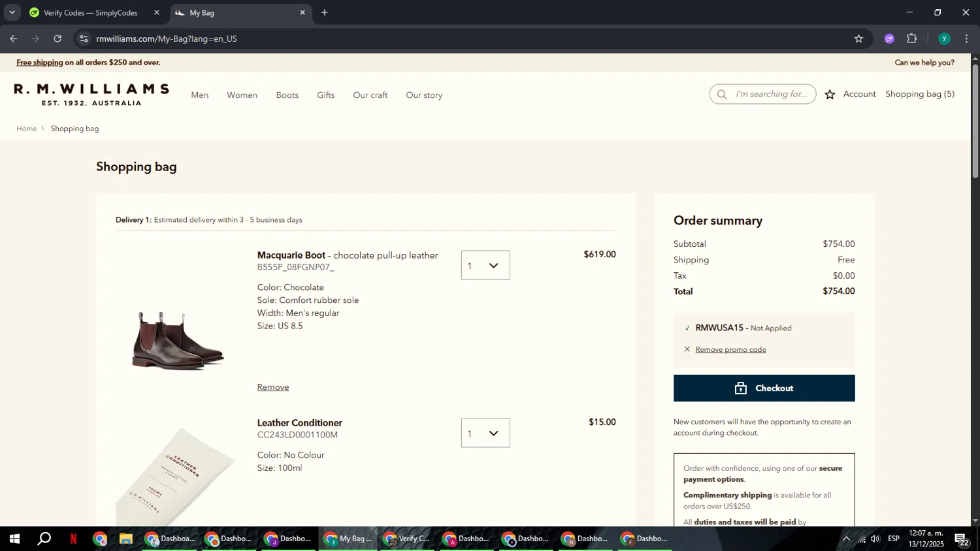Go to Home breadcrumb
980x551 pixels.
tap(27, 129)
